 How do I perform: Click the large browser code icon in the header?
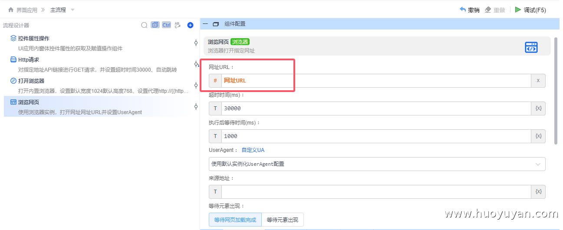[x=531, y=47]
